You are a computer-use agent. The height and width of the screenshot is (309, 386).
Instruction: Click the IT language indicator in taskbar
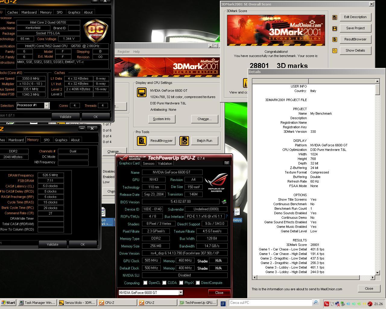[223, 304]
